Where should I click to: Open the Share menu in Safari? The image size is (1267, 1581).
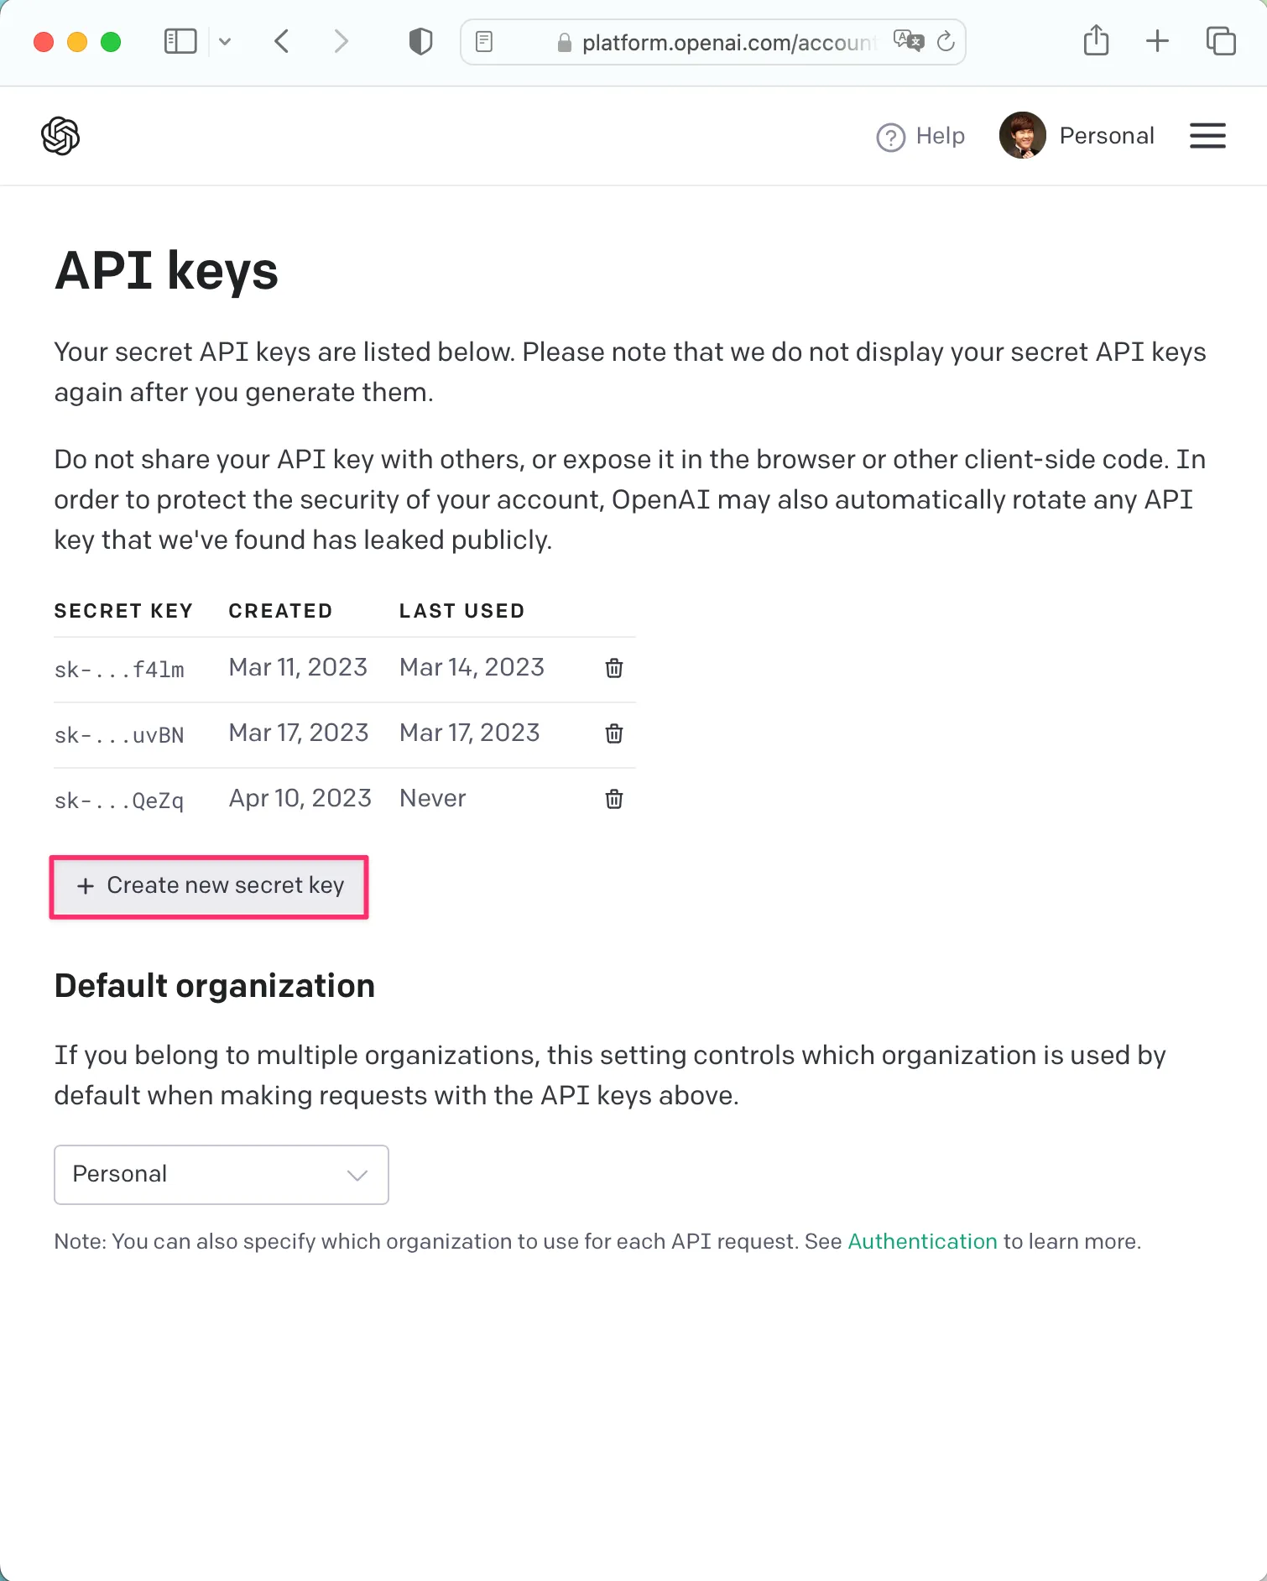pos(1095,40)
